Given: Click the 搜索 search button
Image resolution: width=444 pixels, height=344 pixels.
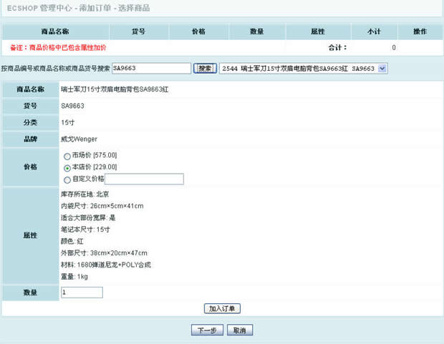Looking at the screenshot, I should [205, 68].
